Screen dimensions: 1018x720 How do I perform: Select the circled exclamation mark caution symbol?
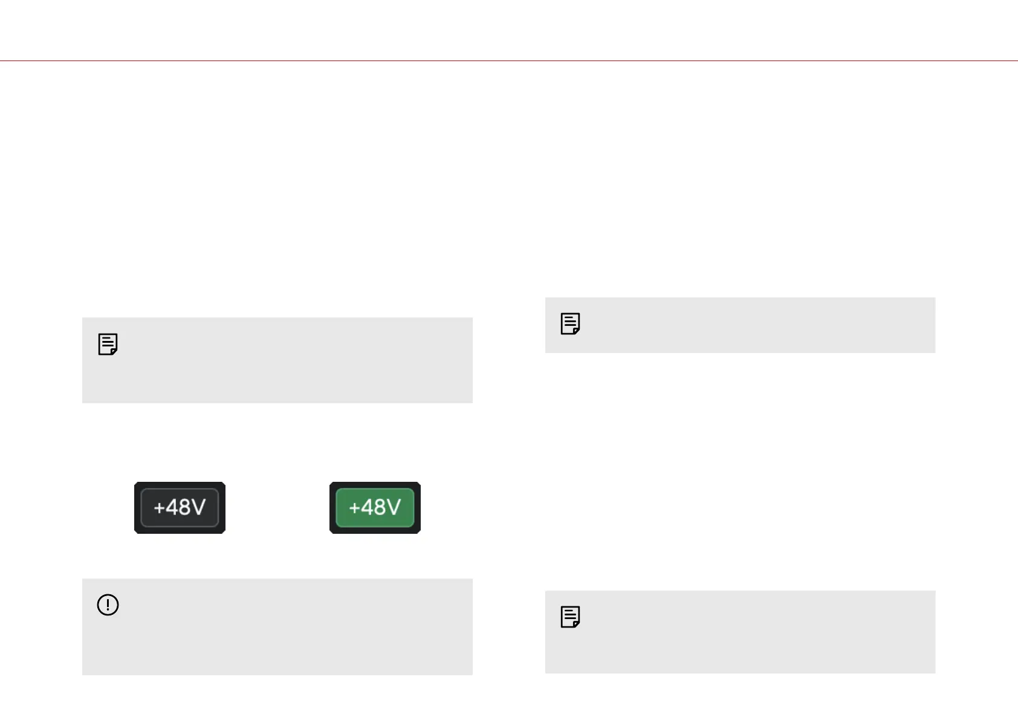108,605
